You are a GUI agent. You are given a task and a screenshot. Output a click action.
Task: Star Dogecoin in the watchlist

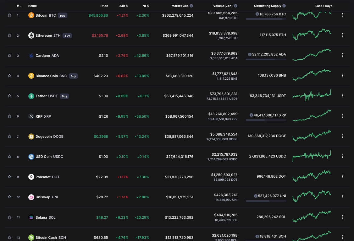coord(9,136)
